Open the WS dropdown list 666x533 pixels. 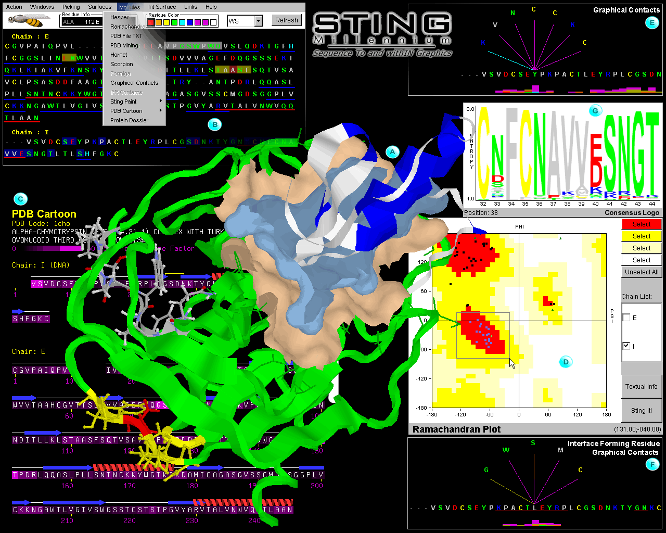259,21
